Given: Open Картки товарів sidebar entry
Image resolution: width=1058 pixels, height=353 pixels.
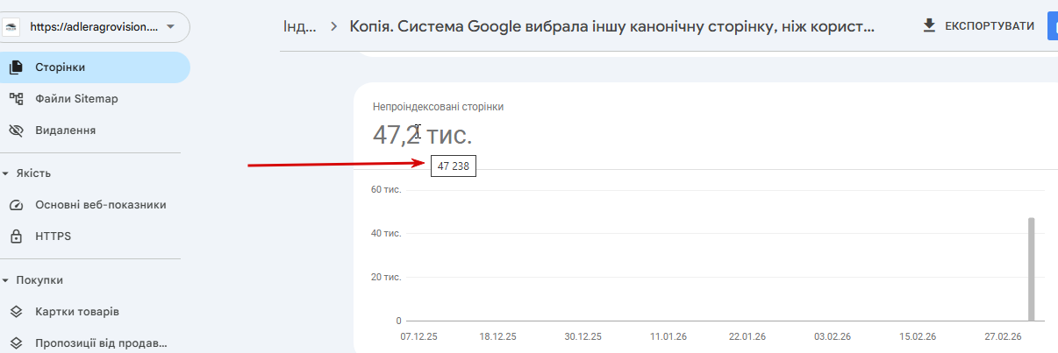Looking at the screenshot, I should point(77,312).
